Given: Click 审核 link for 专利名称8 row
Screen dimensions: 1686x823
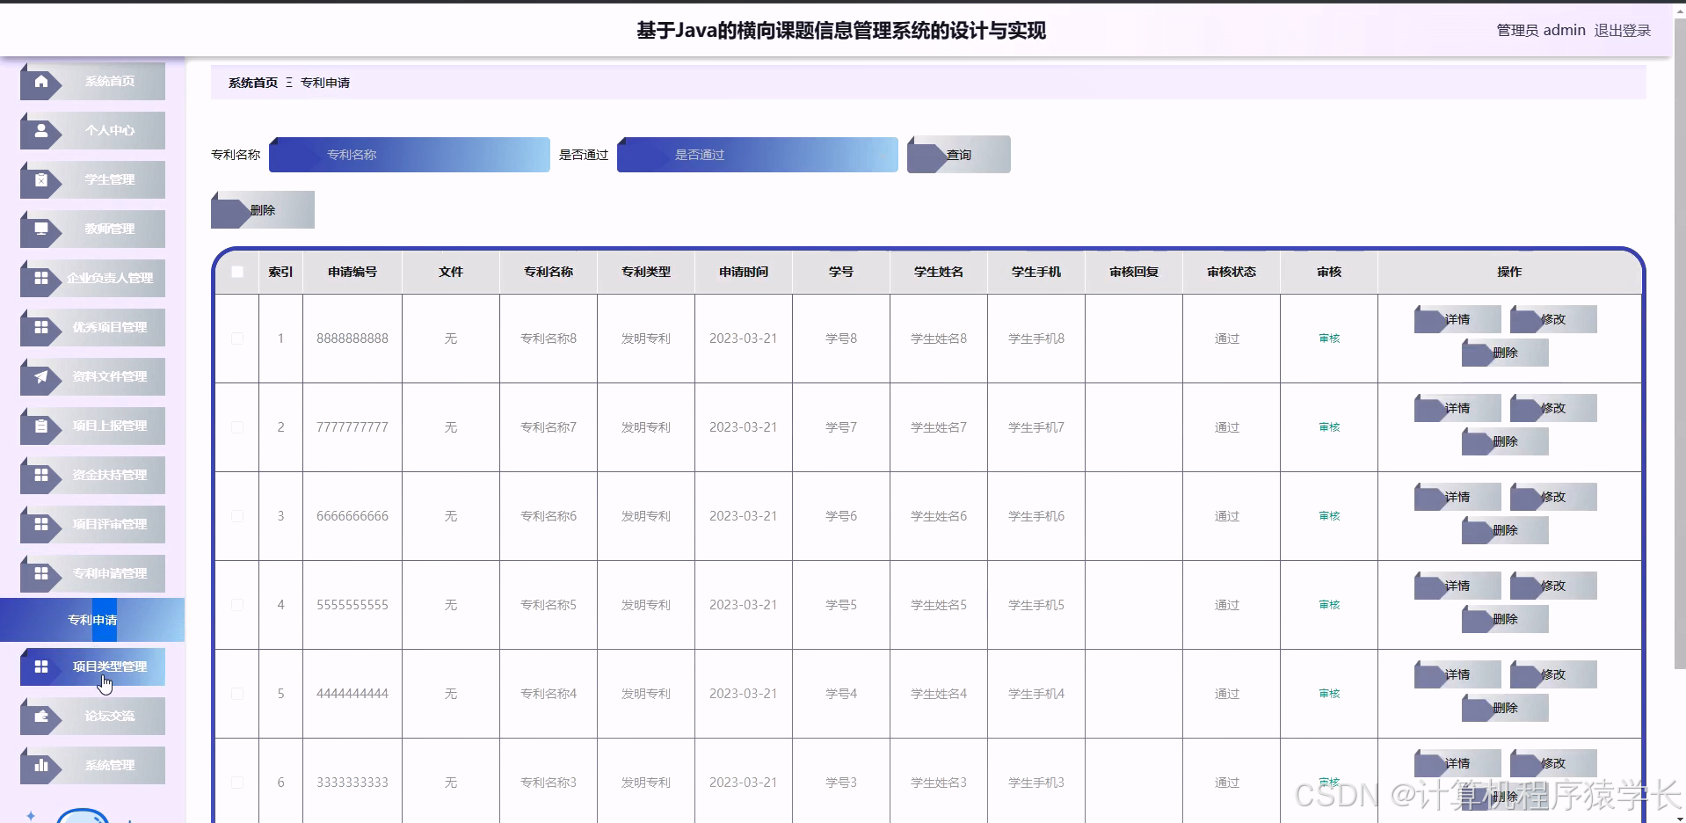Looking at the screenshot, I should click(x=1329, y=339).
